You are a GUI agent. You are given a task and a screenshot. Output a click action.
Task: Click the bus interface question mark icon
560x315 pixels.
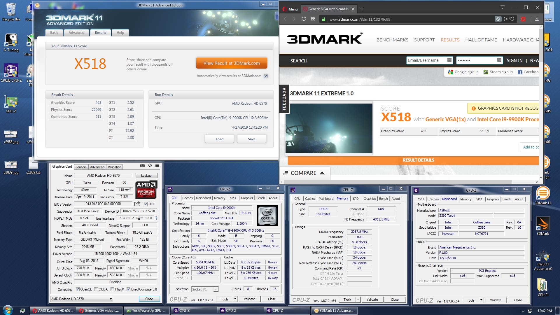coord(156,218)
